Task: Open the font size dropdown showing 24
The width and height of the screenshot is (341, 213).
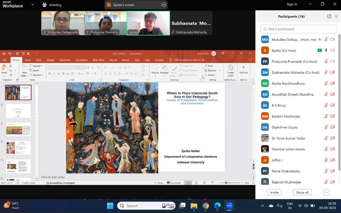Action: 84,68
